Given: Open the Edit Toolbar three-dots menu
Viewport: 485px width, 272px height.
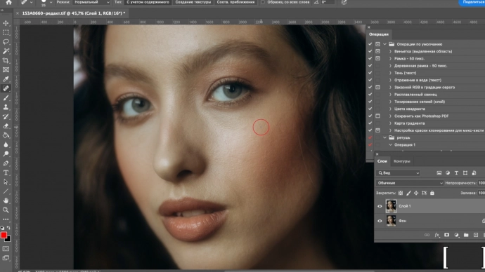Looking at the screenshot, I should 6,219.
